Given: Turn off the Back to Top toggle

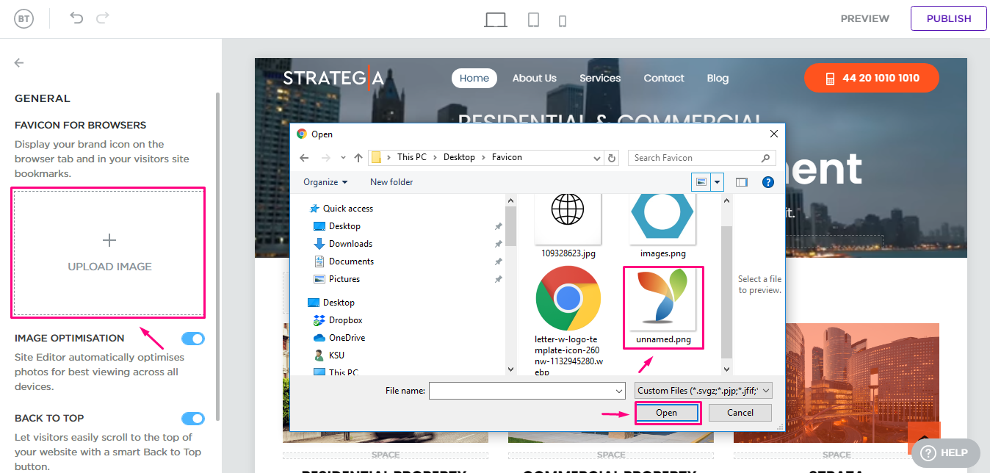Looking at the screenshot, I should pyautogui.click(x=192, y=419).
